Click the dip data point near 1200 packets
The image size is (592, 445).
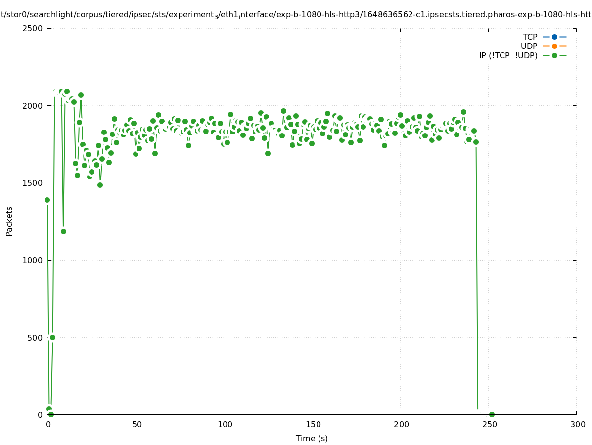point(63,231)
